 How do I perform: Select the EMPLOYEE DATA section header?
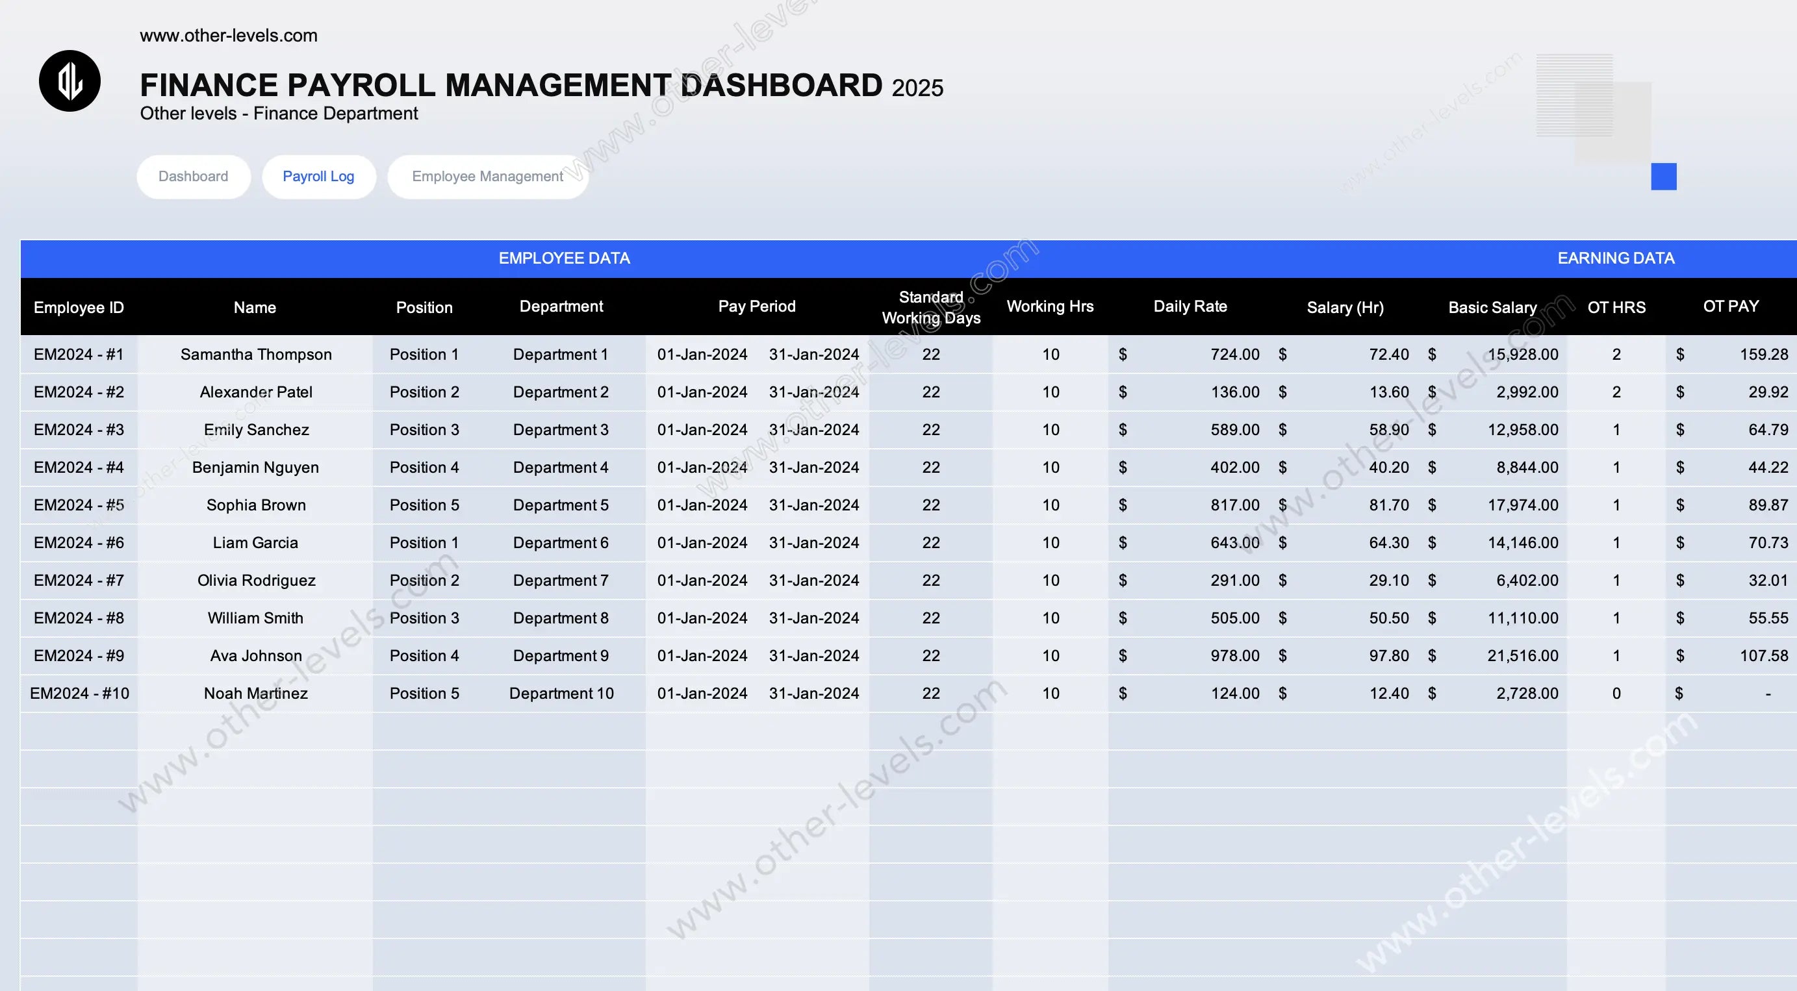click(564, 258)
